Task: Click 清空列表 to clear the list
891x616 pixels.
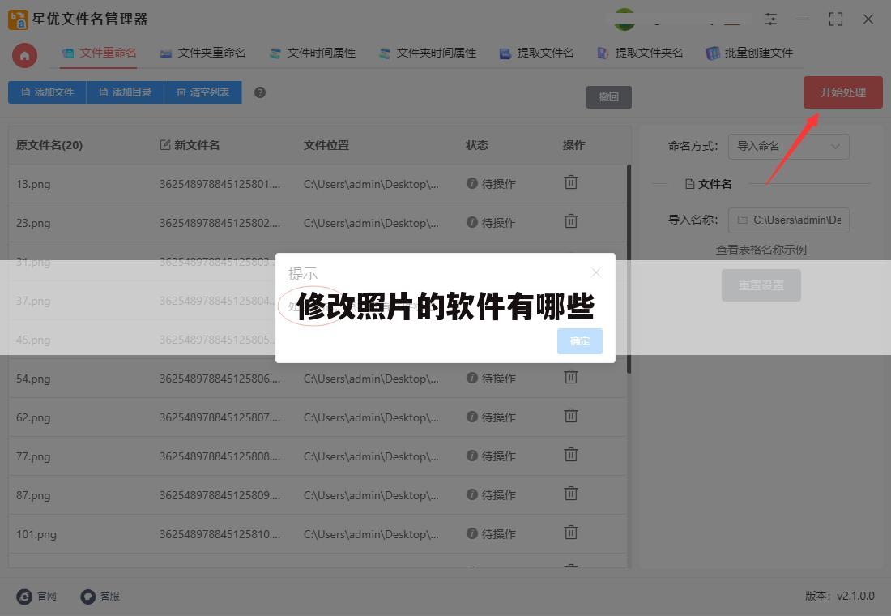Action: (202, 92)
